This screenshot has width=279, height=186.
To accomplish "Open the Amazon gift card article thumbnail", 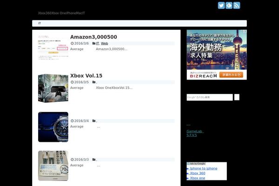I will 53,48.
